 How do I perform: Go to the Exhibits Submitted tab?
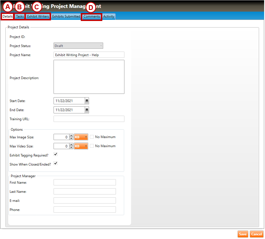click(66, 16)
